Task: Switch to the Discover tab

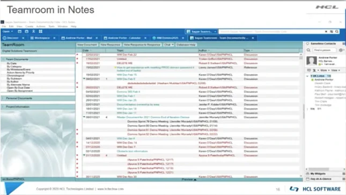Action: coord(12,38)
